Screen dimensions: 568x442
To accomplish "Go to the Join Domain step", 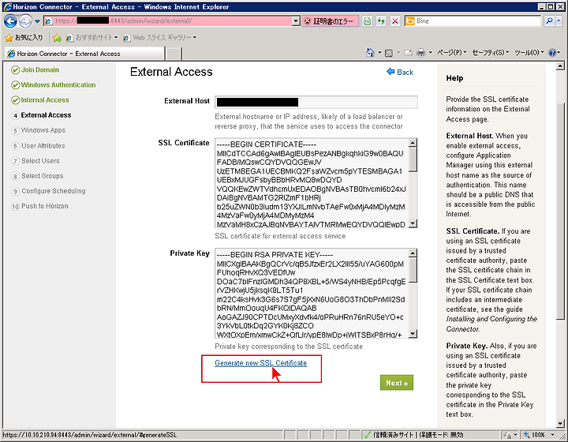I will (35, 70).
